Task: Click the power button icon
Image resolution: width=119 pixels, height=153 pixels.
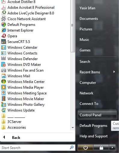Action: 85,148
